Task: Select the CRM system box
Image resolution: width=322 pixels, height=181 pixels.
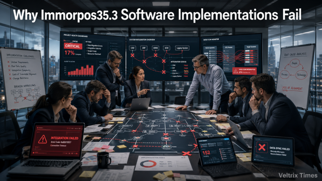Action: (x=132, y=48)
